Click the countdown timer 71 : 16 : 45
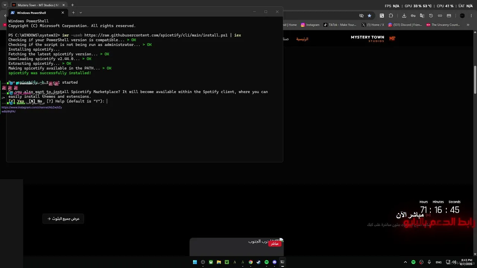 [x=440, y=210]
